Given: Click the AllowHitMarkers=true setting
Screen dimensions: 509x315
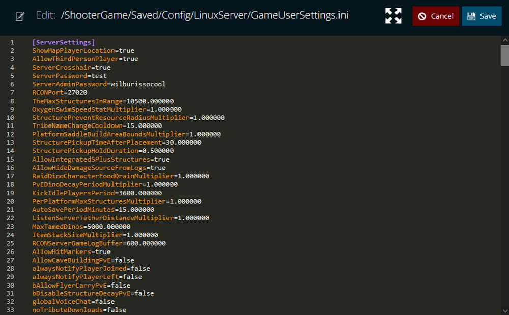Looking at the screenshot, I should (71, 252).
